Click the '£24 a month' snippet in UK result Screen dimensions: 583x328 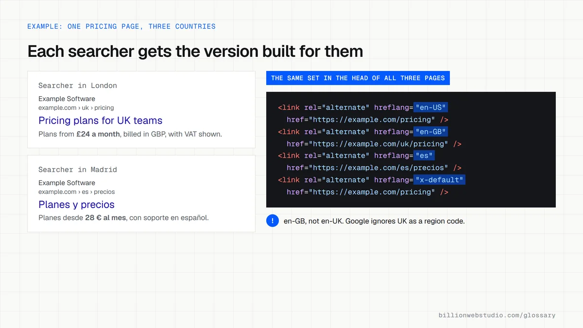point(98,134)
